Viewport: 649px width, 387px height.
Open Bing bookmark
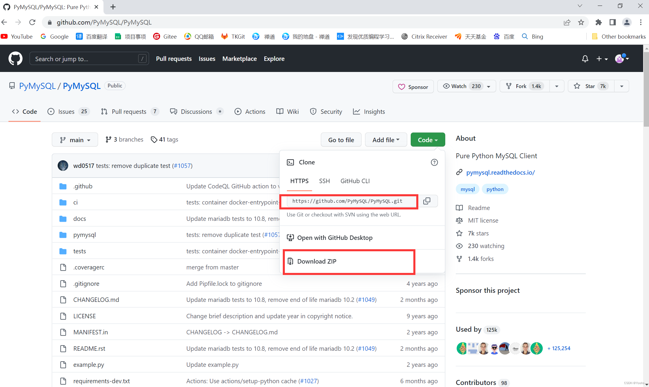(x=532, y=37)
